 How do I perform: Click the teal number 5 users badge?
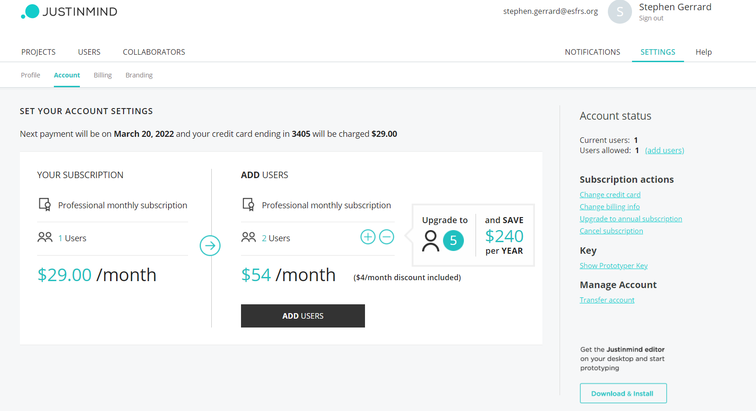pyautogui.click(x=453, y=240)
